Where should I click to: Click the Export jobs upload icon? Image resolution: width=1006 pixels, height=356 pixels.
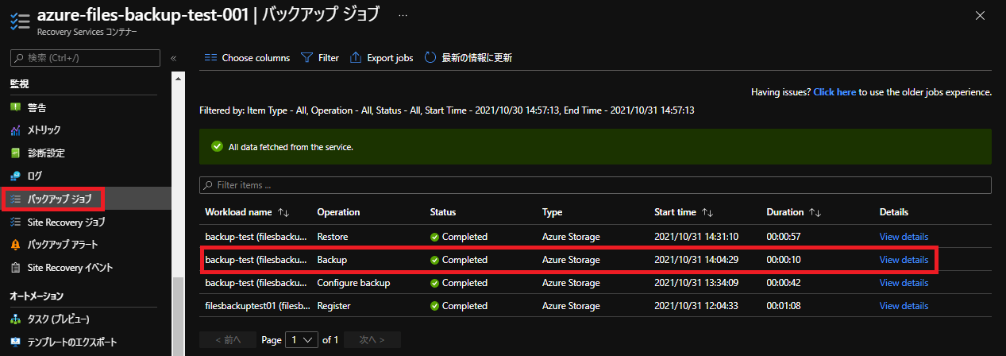pyautogui.click(x=356, y=57)
